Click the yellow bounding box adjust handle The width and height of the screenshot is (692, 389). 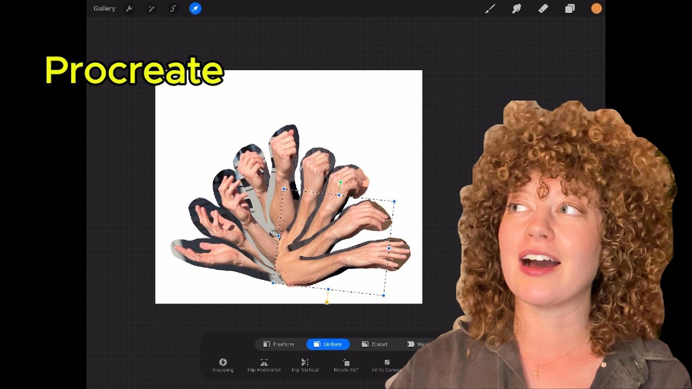pyautogui.click(x=327, y=302)
